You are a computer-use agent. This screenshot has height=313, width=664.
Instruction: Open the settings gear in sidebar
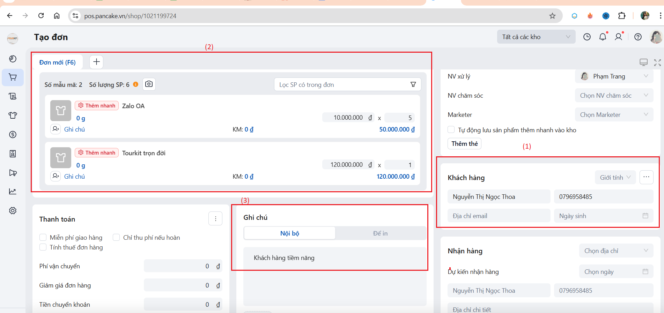pos(13,211)
